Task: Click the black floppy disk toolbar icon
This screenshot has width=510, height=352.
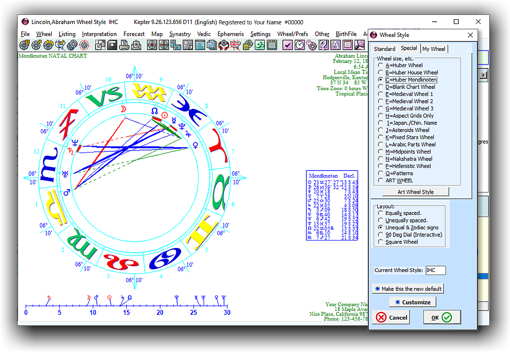Action: point(112,45)
